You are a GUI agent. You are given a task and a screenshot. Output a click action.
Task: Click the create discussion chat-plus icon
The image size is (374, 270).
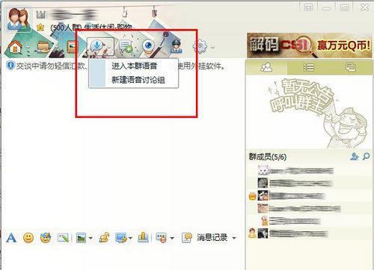tap(126, 46)
